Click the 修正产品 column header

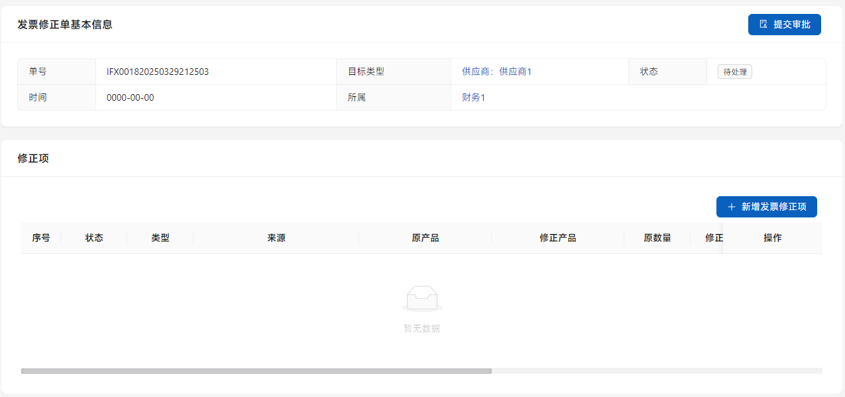[x=558, y=238]
